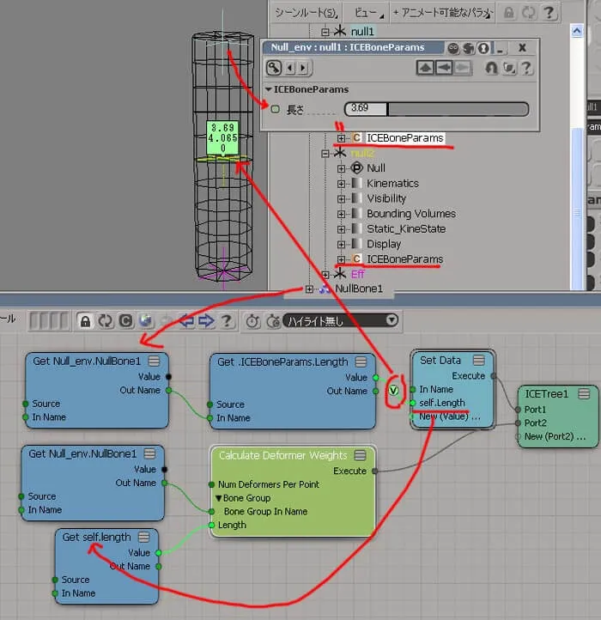Click the refresh icon in ICE tree toolbar

tap(105, 321)
